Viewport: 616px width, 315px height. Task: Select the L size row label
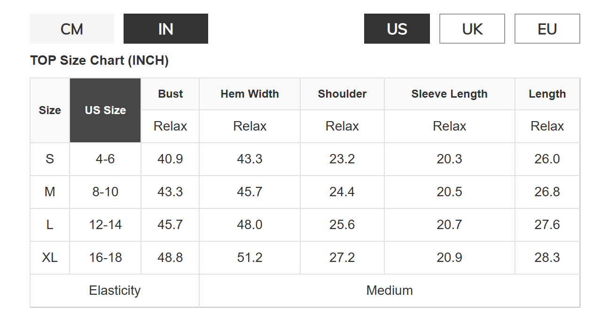tap(50, 225)
